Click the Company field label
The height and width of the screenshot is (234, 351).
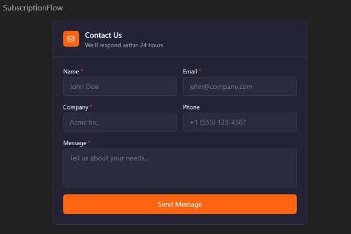point(76,107)
